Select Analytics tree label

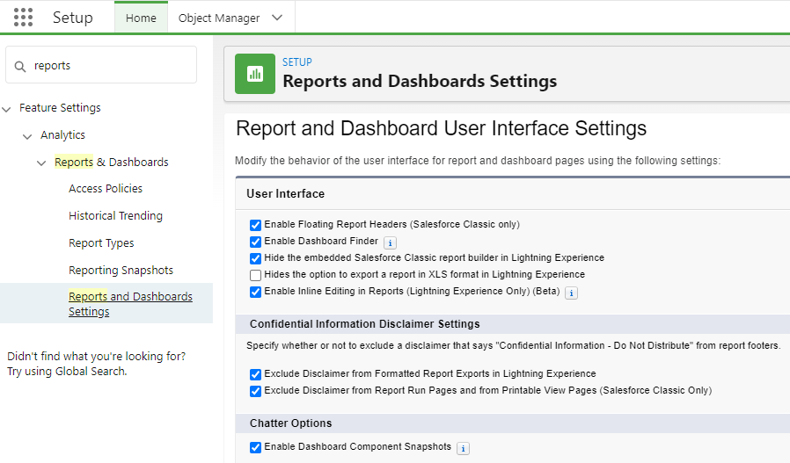[x=63, y=135]
